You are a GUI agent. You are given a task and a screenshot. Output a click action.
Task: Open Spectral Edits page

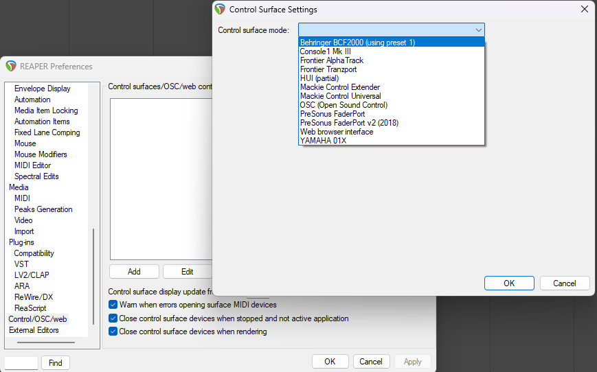point(36,176)
